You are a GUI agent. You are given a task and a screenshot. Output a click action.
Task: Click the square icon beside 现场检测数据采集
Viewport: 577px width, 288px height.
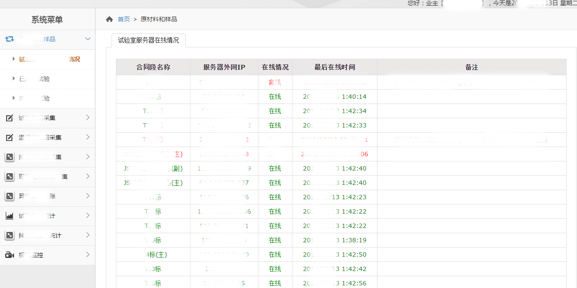[x=10, y=177]
